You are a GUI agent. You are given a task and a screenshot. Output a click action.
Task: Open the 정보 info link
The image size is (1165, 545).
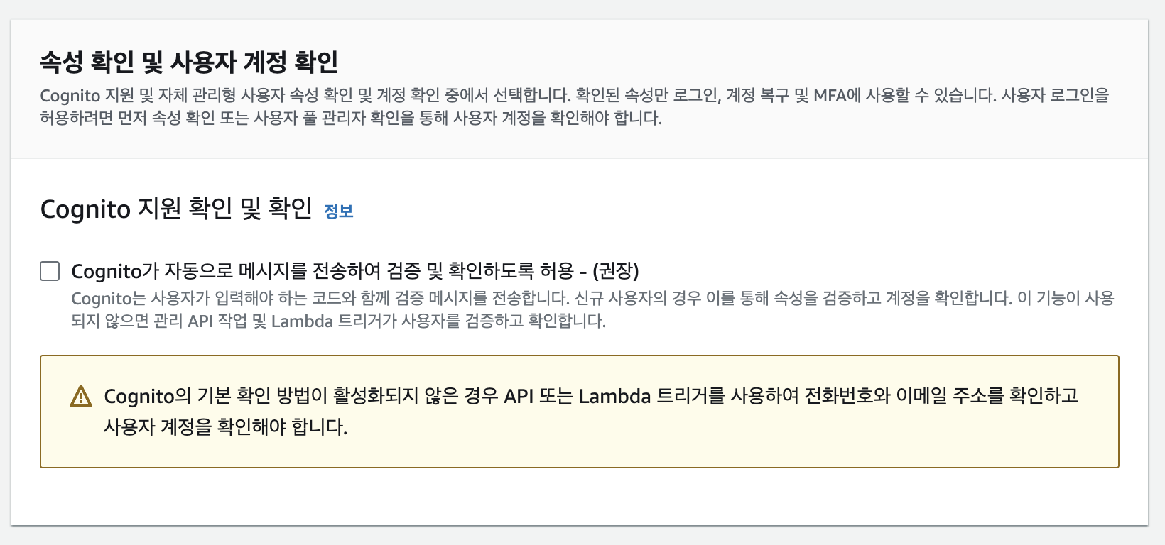click(339, 211)
